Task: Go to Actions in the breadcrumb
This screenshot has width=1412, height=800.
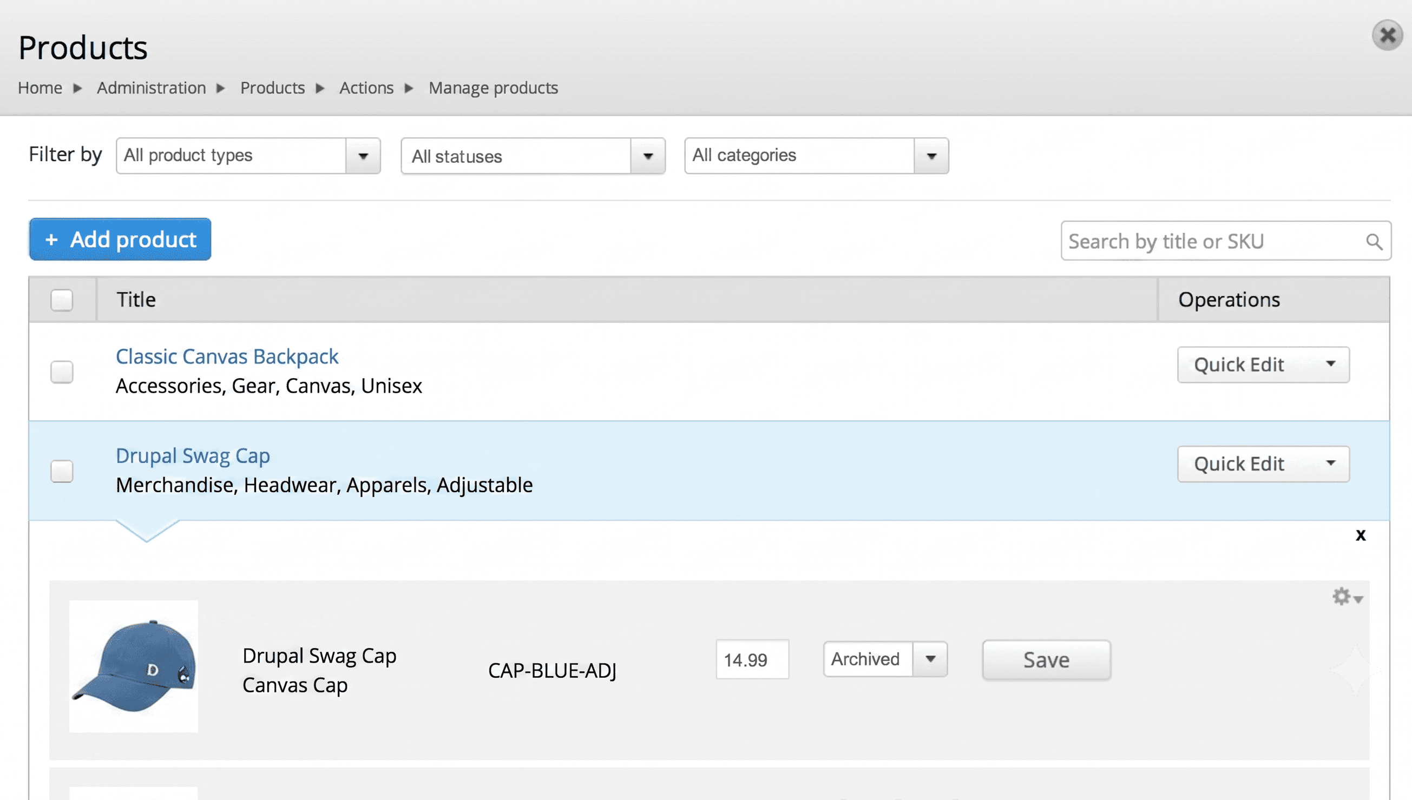Action: click(x=366, y=88)
